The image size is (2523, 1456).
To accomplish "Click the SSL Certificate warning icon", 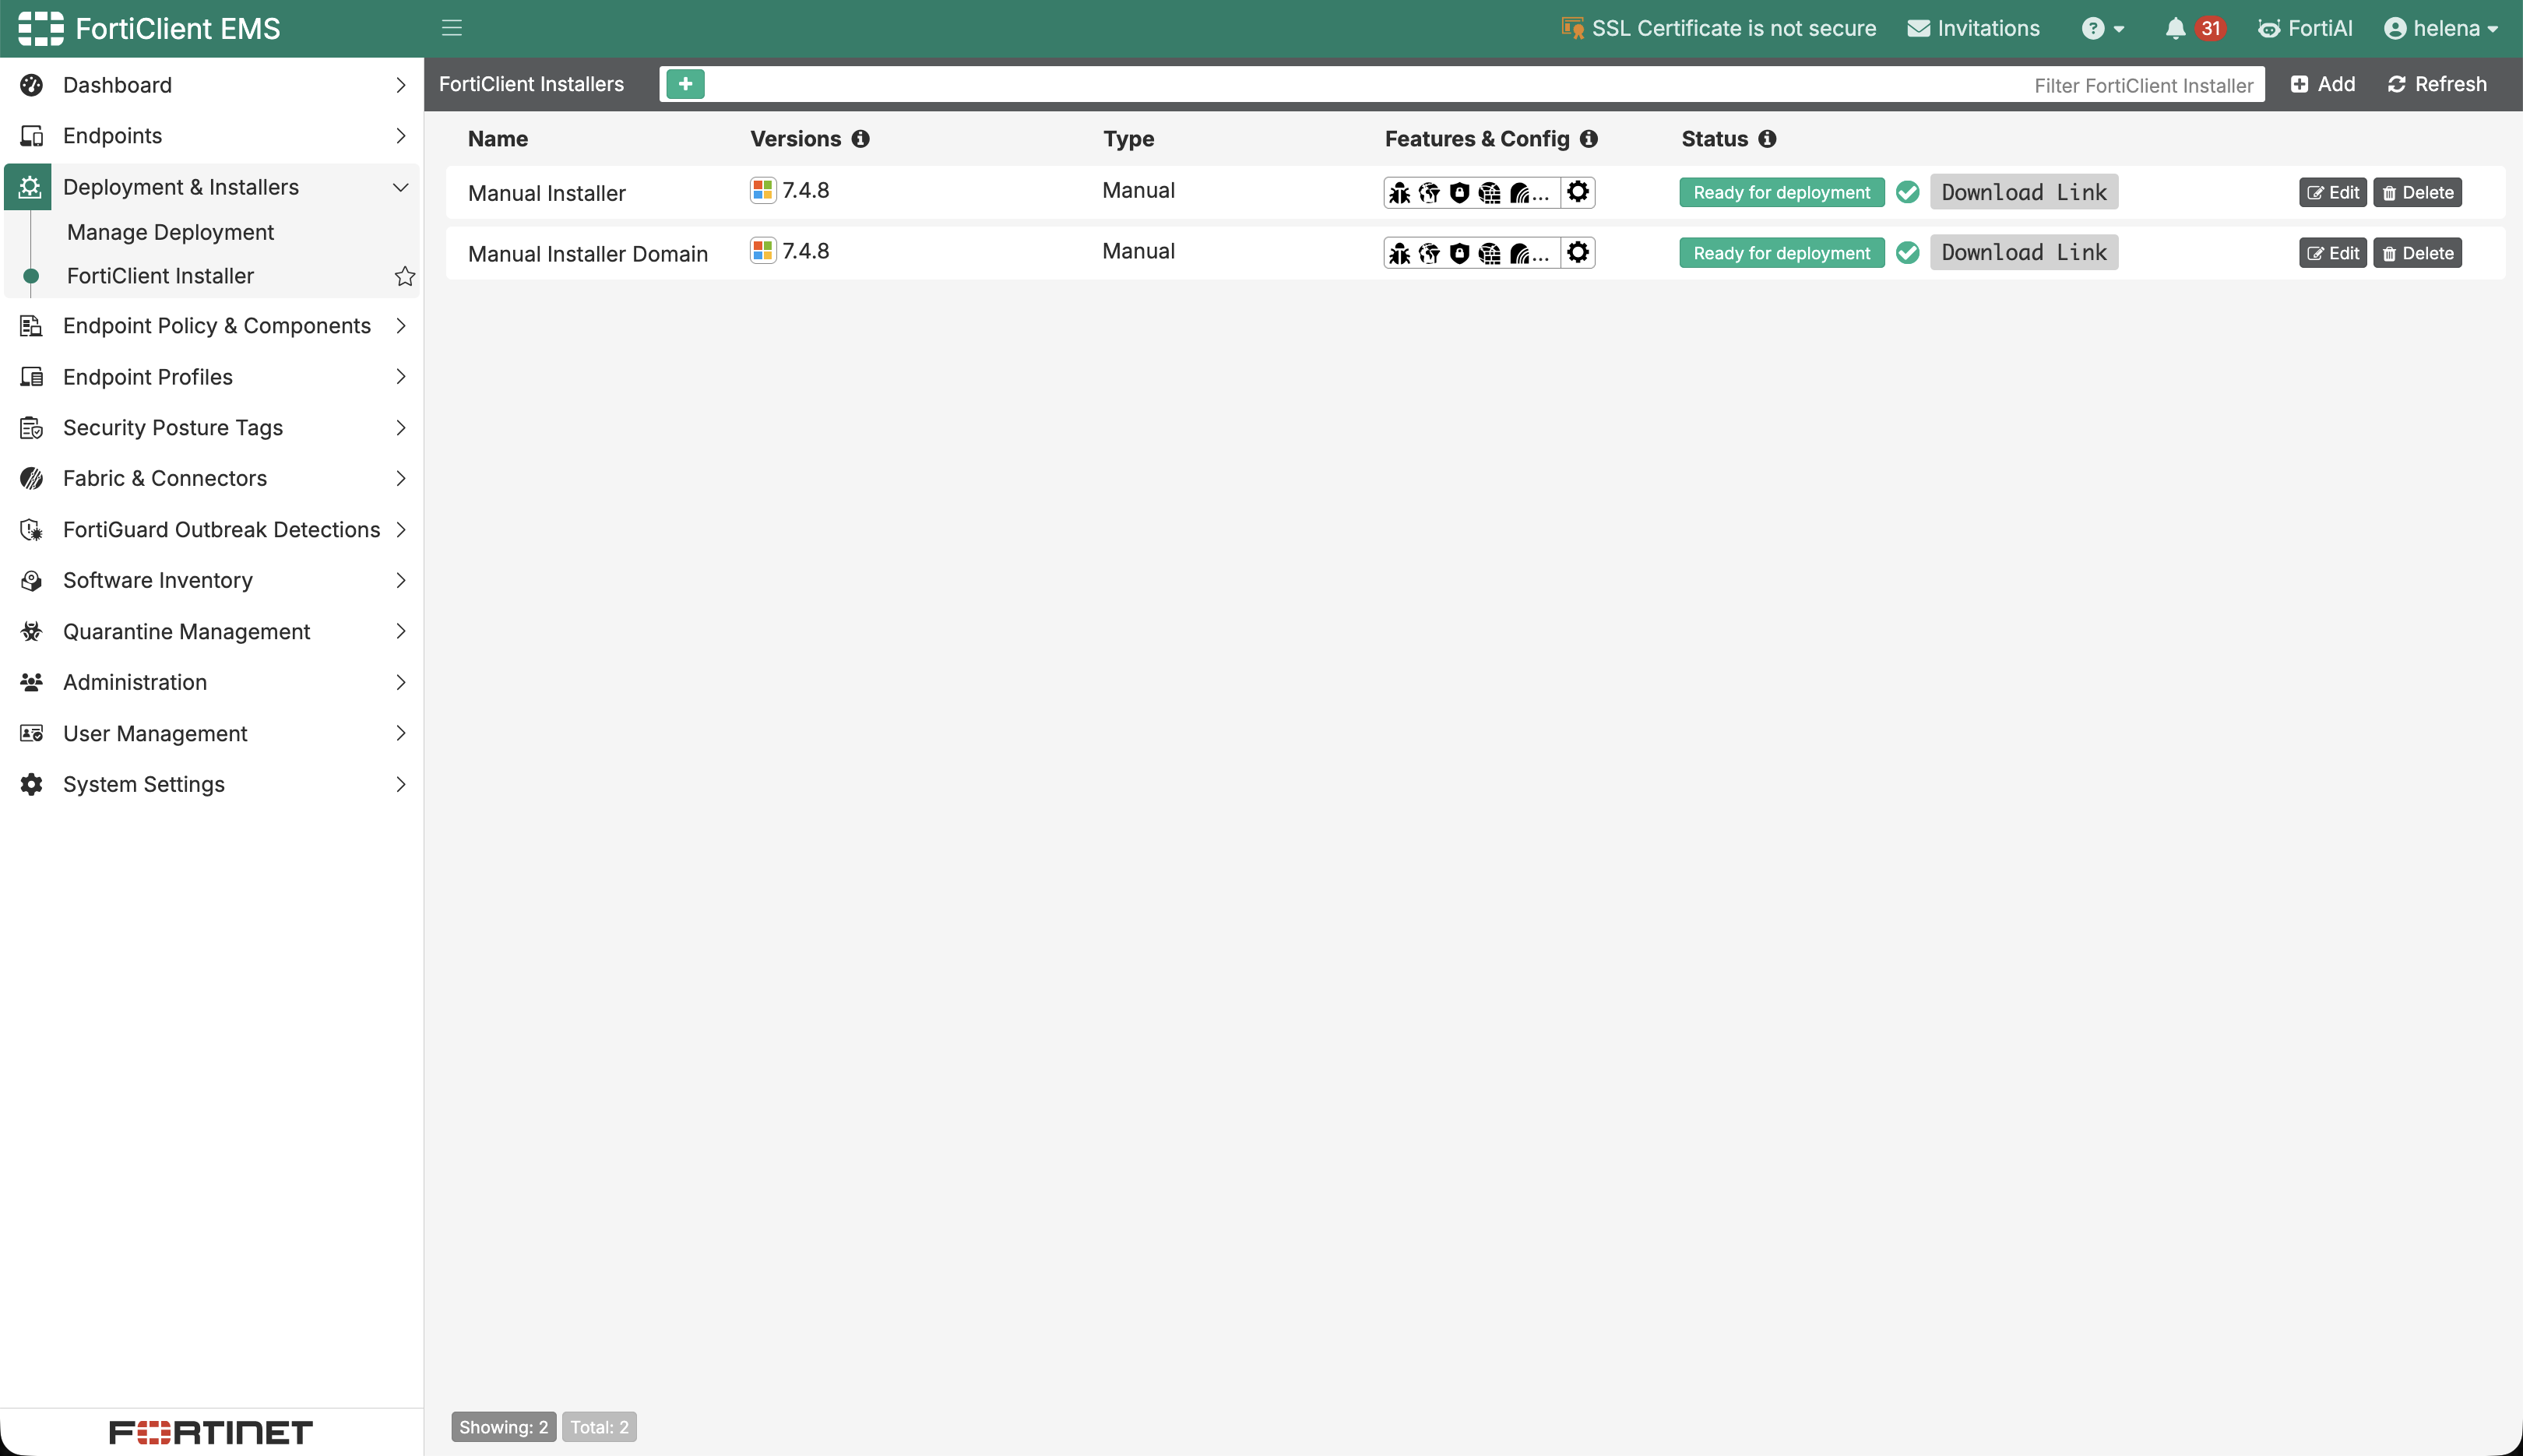I will click(x=1572, y=28).
